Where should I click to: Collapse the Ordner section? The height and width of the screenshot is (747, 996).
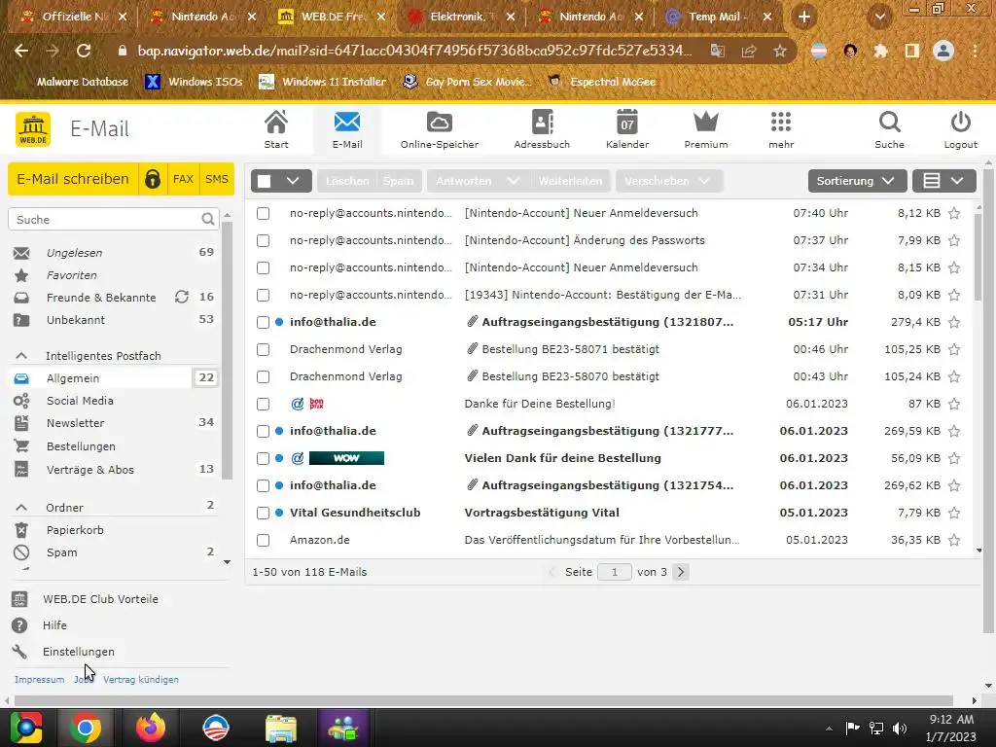pos(21,507)
